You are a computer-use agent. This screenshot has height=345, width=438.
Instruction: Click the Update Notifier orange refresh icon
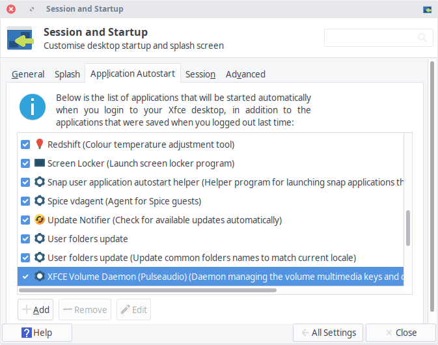40,219
